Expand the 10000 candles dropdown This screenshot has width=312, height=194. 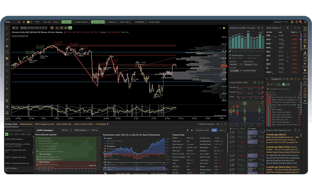pos(81,130)
